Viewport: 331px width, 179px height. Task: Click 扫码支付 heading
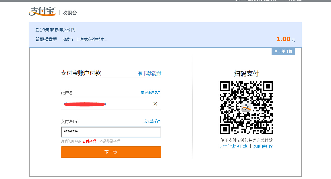[246, 74]
